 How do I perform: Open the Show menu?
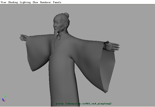(x=35, y=2)
